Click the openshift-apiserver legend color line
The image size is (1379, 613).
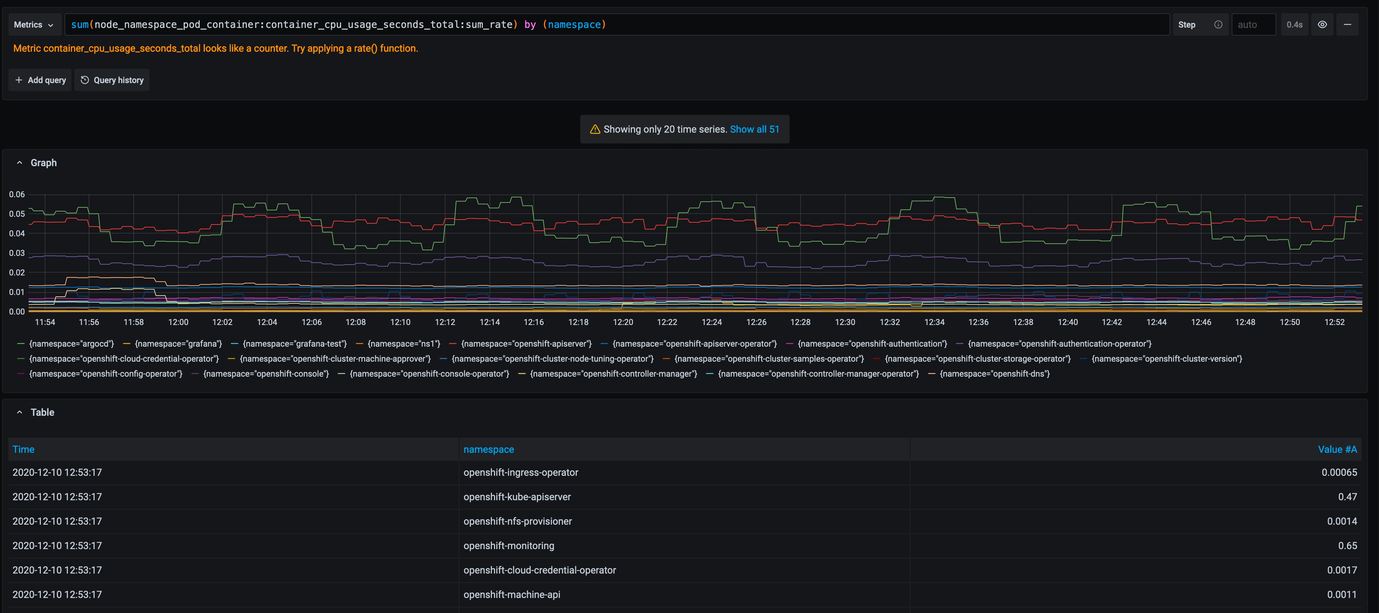(x=453, y=344)
